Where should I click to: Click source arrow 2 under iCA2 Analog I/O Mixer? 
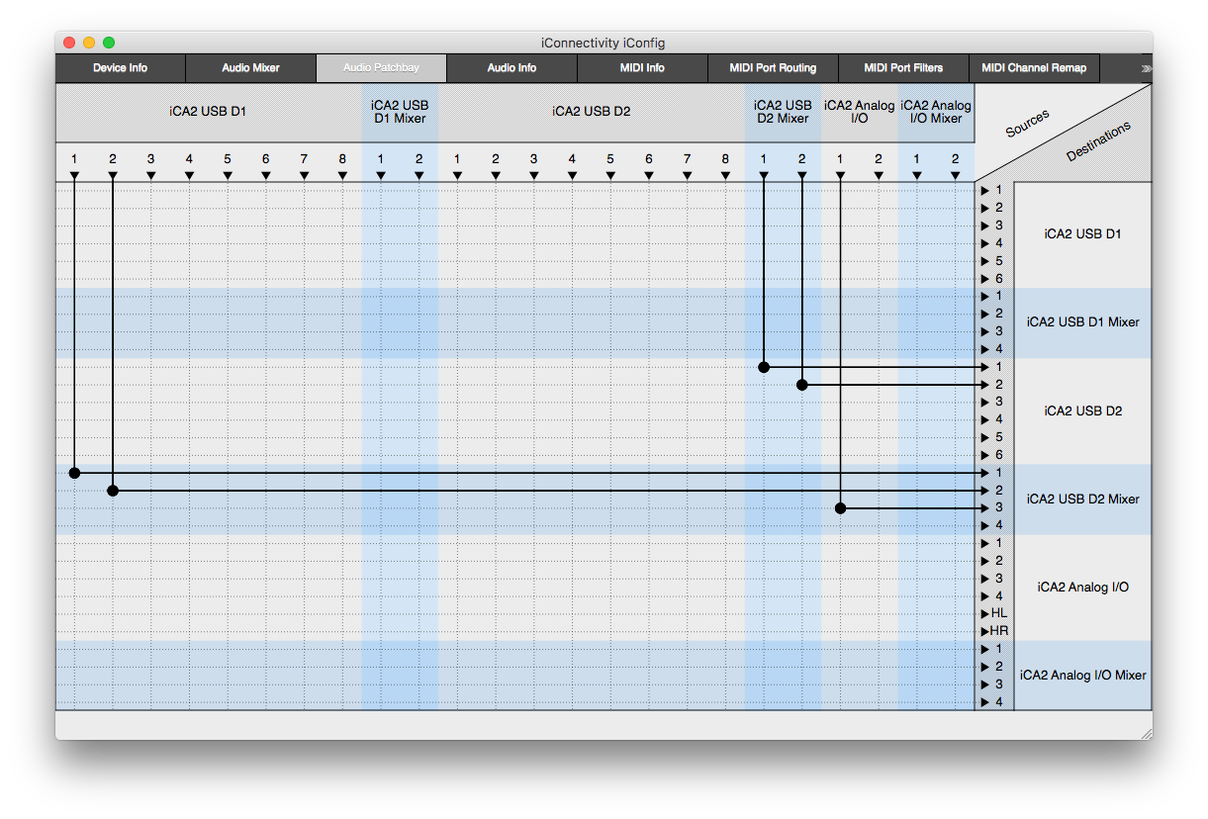(956, 175)
